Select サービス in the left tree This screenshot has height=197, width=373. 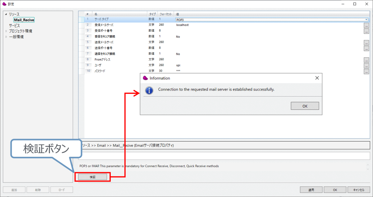[15, 26]
